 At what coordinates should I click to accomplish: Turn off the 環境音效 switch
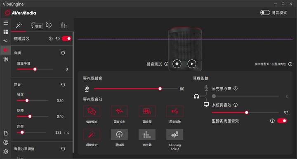(x=66, y=39)
